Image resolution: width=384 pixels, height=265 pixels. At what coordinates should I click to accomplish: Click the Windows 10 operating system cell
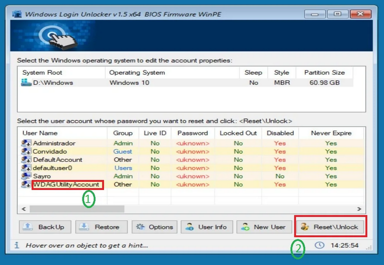129,82
